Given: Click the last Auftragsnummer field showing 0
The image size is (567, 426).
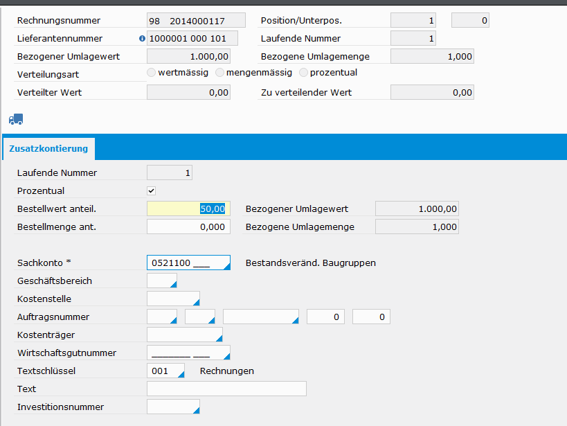Looking at the screenshot, I should click(371, 317).
